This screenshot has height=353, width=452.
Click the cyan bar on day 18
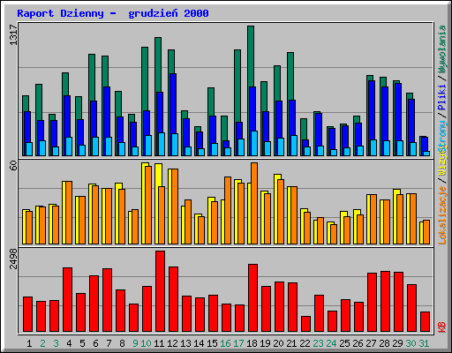coord(254,143)
